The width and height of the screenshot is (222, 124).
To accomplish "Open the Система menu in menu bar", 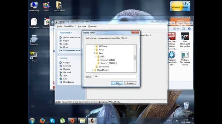I will pos(82,26).
